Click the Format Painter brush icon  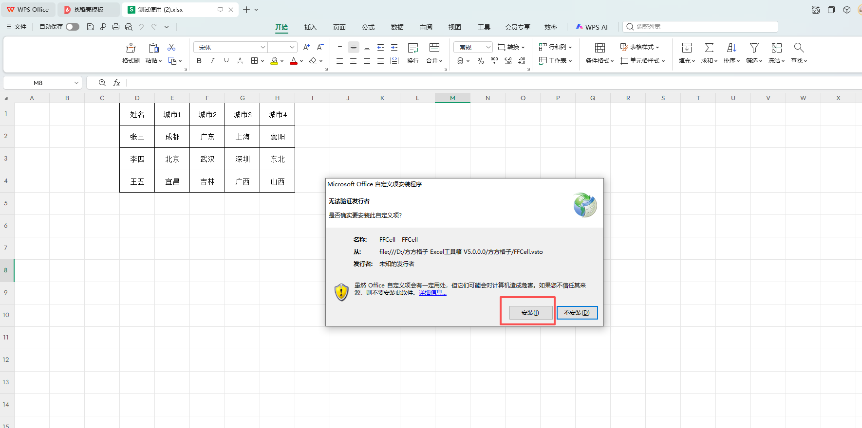click(131, 48)
